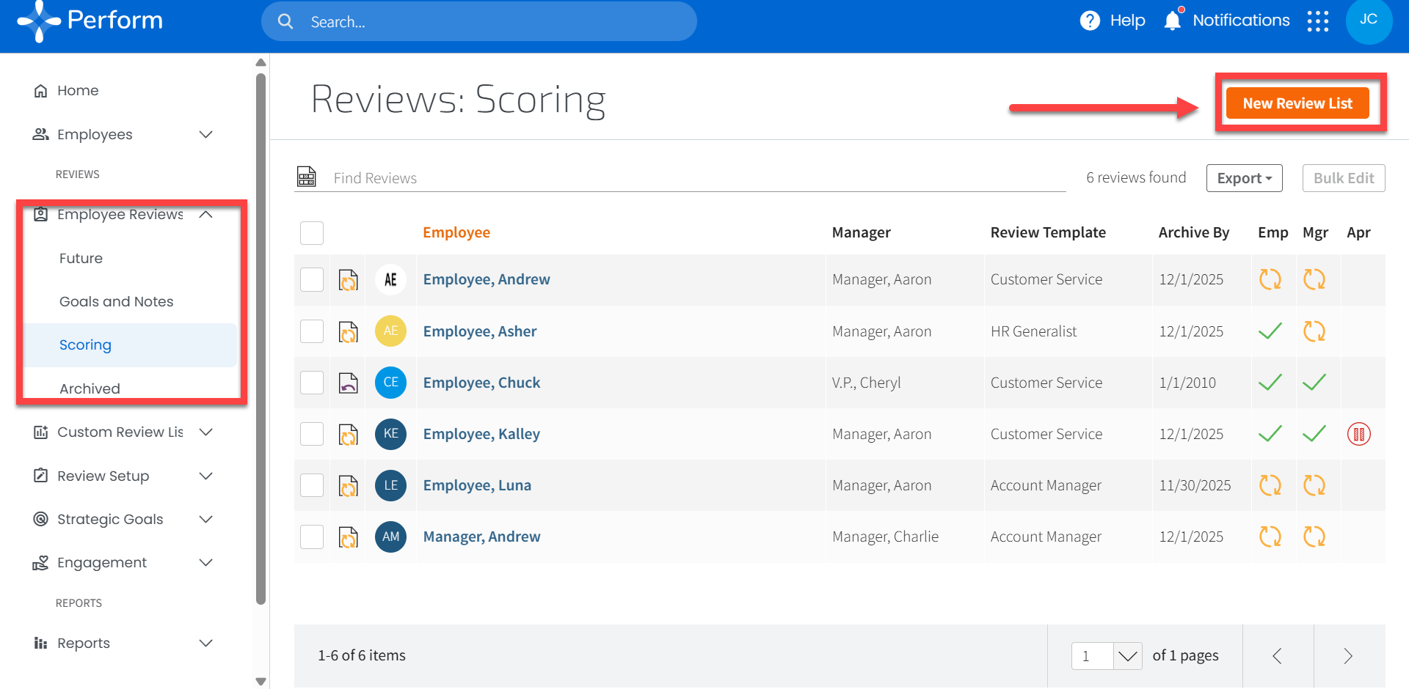Click the JC user avatar
Screen dimensions: 1409x689
[1368, 21]
